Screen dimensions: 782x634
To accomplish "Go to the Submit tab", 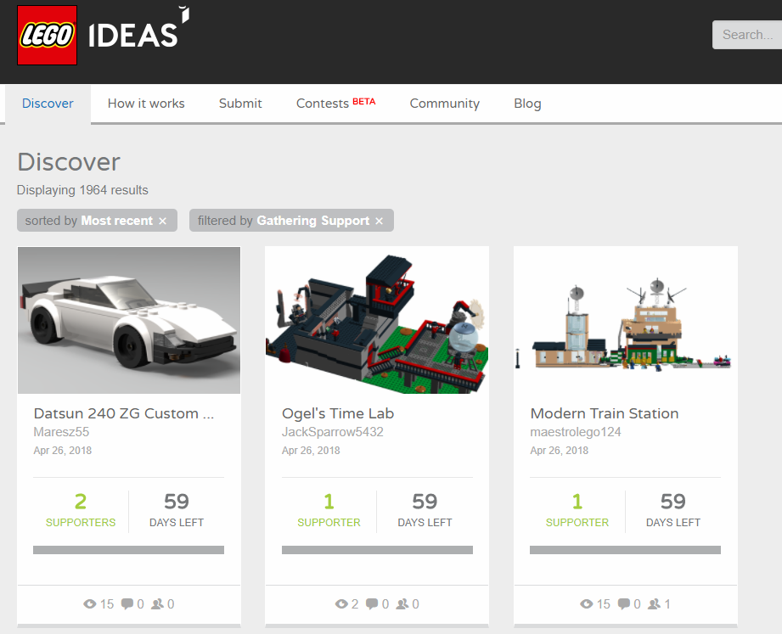I will pos(240,104).
